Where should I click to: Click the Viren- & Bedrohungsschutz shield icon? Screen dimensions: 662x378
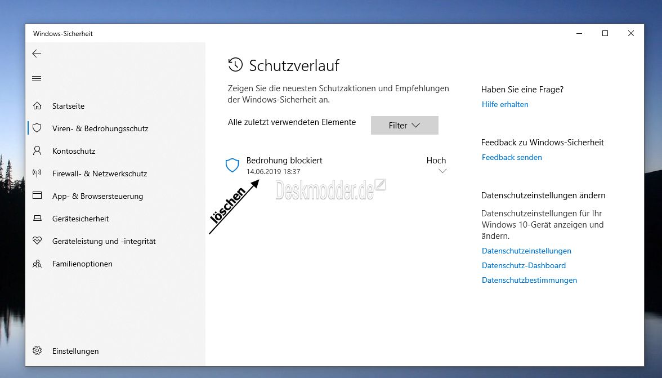click(x=37, y=128)
